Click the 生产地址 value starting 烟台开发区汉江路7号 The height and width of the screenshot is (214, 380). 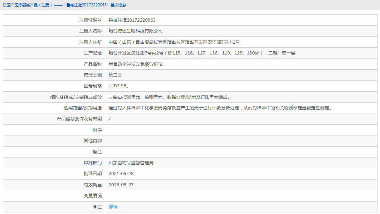pos(202,53)
